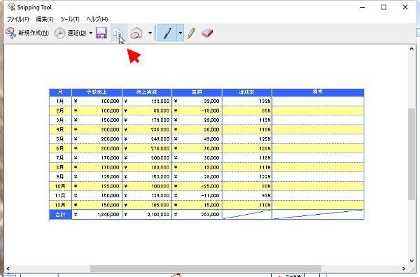Click the 7月 row label cell
420x277 pixels.
[x=60, y=158]
